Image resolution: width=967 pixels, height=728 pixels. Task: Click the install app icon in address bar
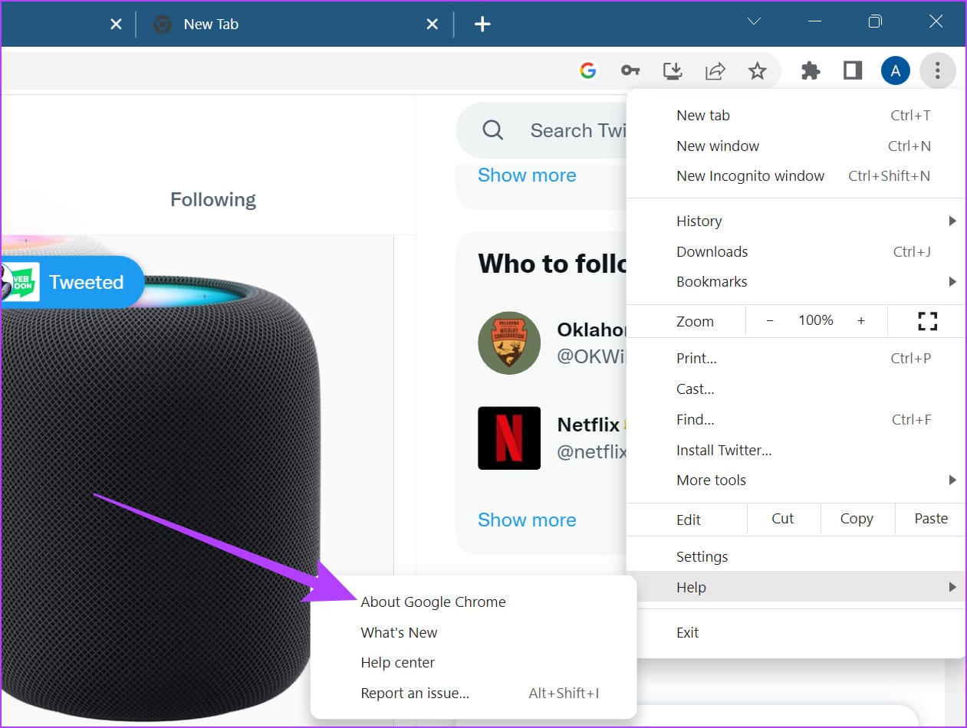click(673, 71)
